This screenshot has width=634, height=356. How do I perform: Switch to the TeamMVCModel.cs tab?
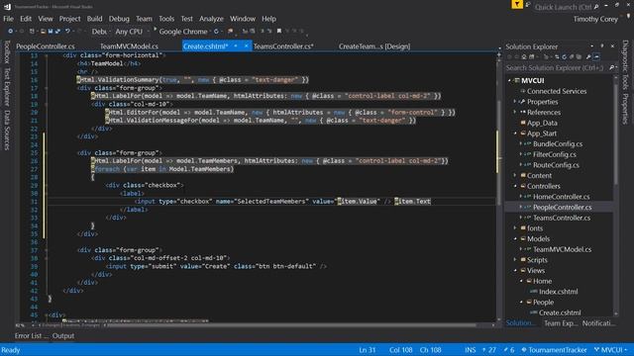point(129,46)
